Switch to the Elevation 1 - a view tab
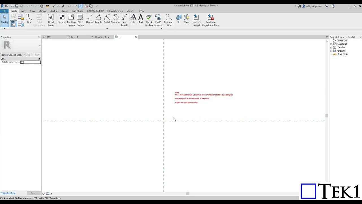The height and width of the screenshot is (204, 362). (x=102, y=37)
